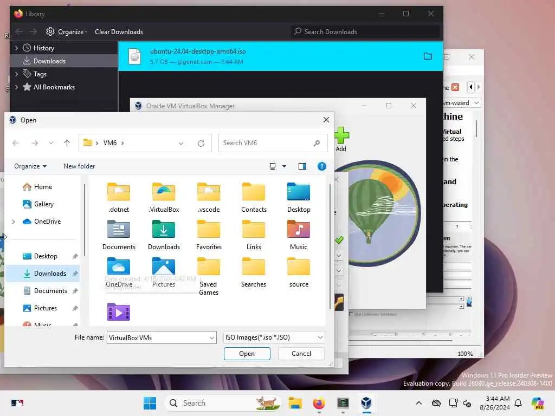Viewport: 555px width, 416px height.
Task: Select the Music folder in file grid
Action: 299,235
